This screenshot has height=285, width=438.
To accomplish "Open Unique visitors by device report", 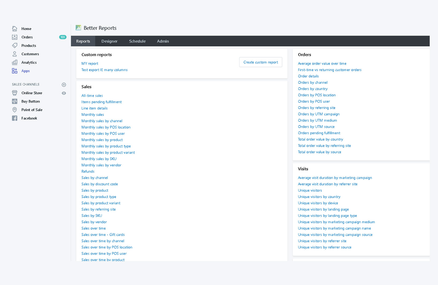I will 318,203.
